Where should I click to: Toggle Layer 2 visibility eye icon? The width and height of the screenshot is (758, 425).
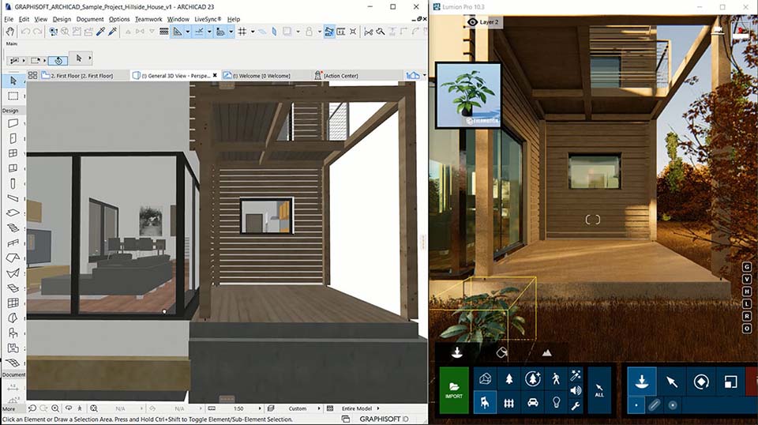472,22
